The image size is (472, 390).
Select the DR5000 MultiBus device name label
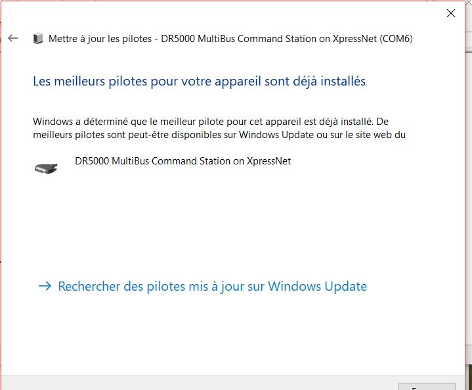(x=182, y=161)
